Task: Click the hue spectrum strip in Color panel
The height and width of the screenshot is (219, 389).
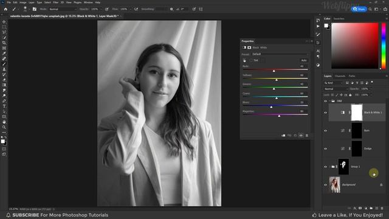Action: click(x=384, y=46)
